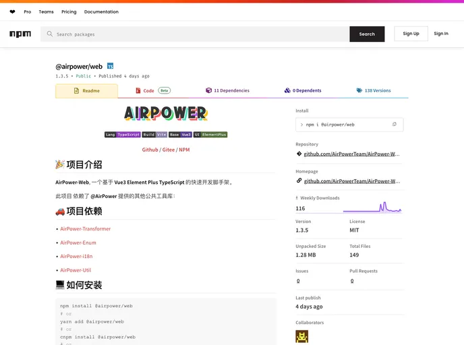
Task: Click the Issues count link
Action: tap(298, 281)
